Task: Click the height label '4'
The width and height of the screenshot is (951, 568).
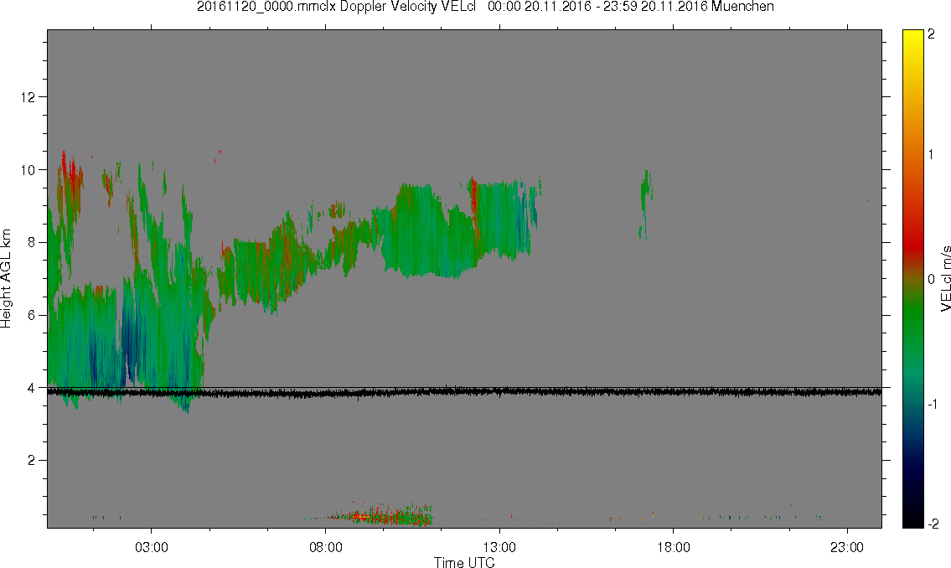Action: tap(32, 388)
